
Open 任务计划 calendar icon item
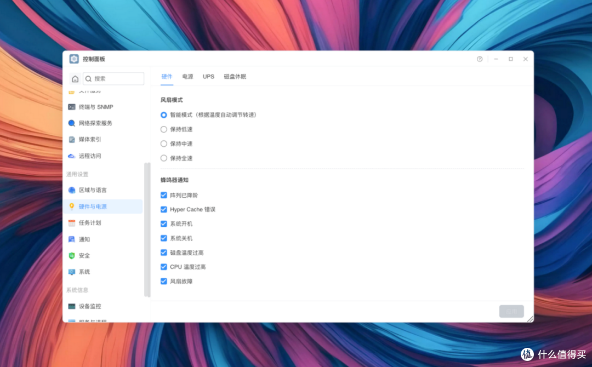pyautogui.click(x=71, y=223)
